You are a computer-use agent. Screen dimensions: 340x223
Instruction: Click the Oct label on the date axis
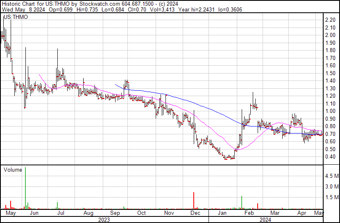coord(141,213)
